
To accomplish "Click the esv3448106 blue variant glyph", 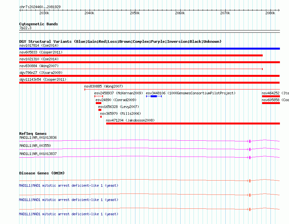I will pyautogui.click(x=154, y=96).
